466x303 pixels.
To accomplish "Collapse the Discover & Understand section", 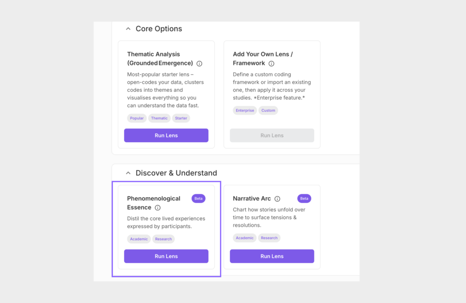I will coord(128,173).
